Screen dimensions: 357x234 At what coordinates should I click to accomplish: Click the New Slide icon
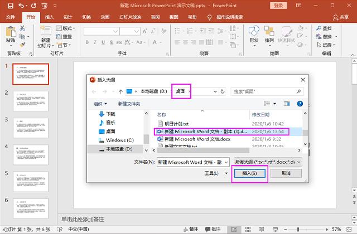pos(46,31)
